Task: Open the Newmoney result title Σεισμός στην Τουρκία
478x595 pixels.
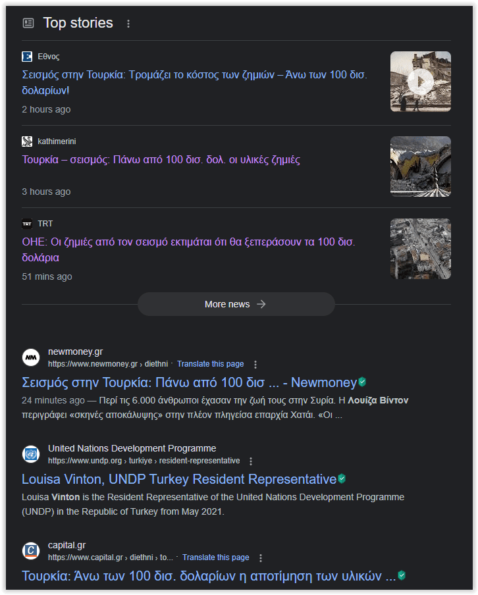Action: [189, 382]
